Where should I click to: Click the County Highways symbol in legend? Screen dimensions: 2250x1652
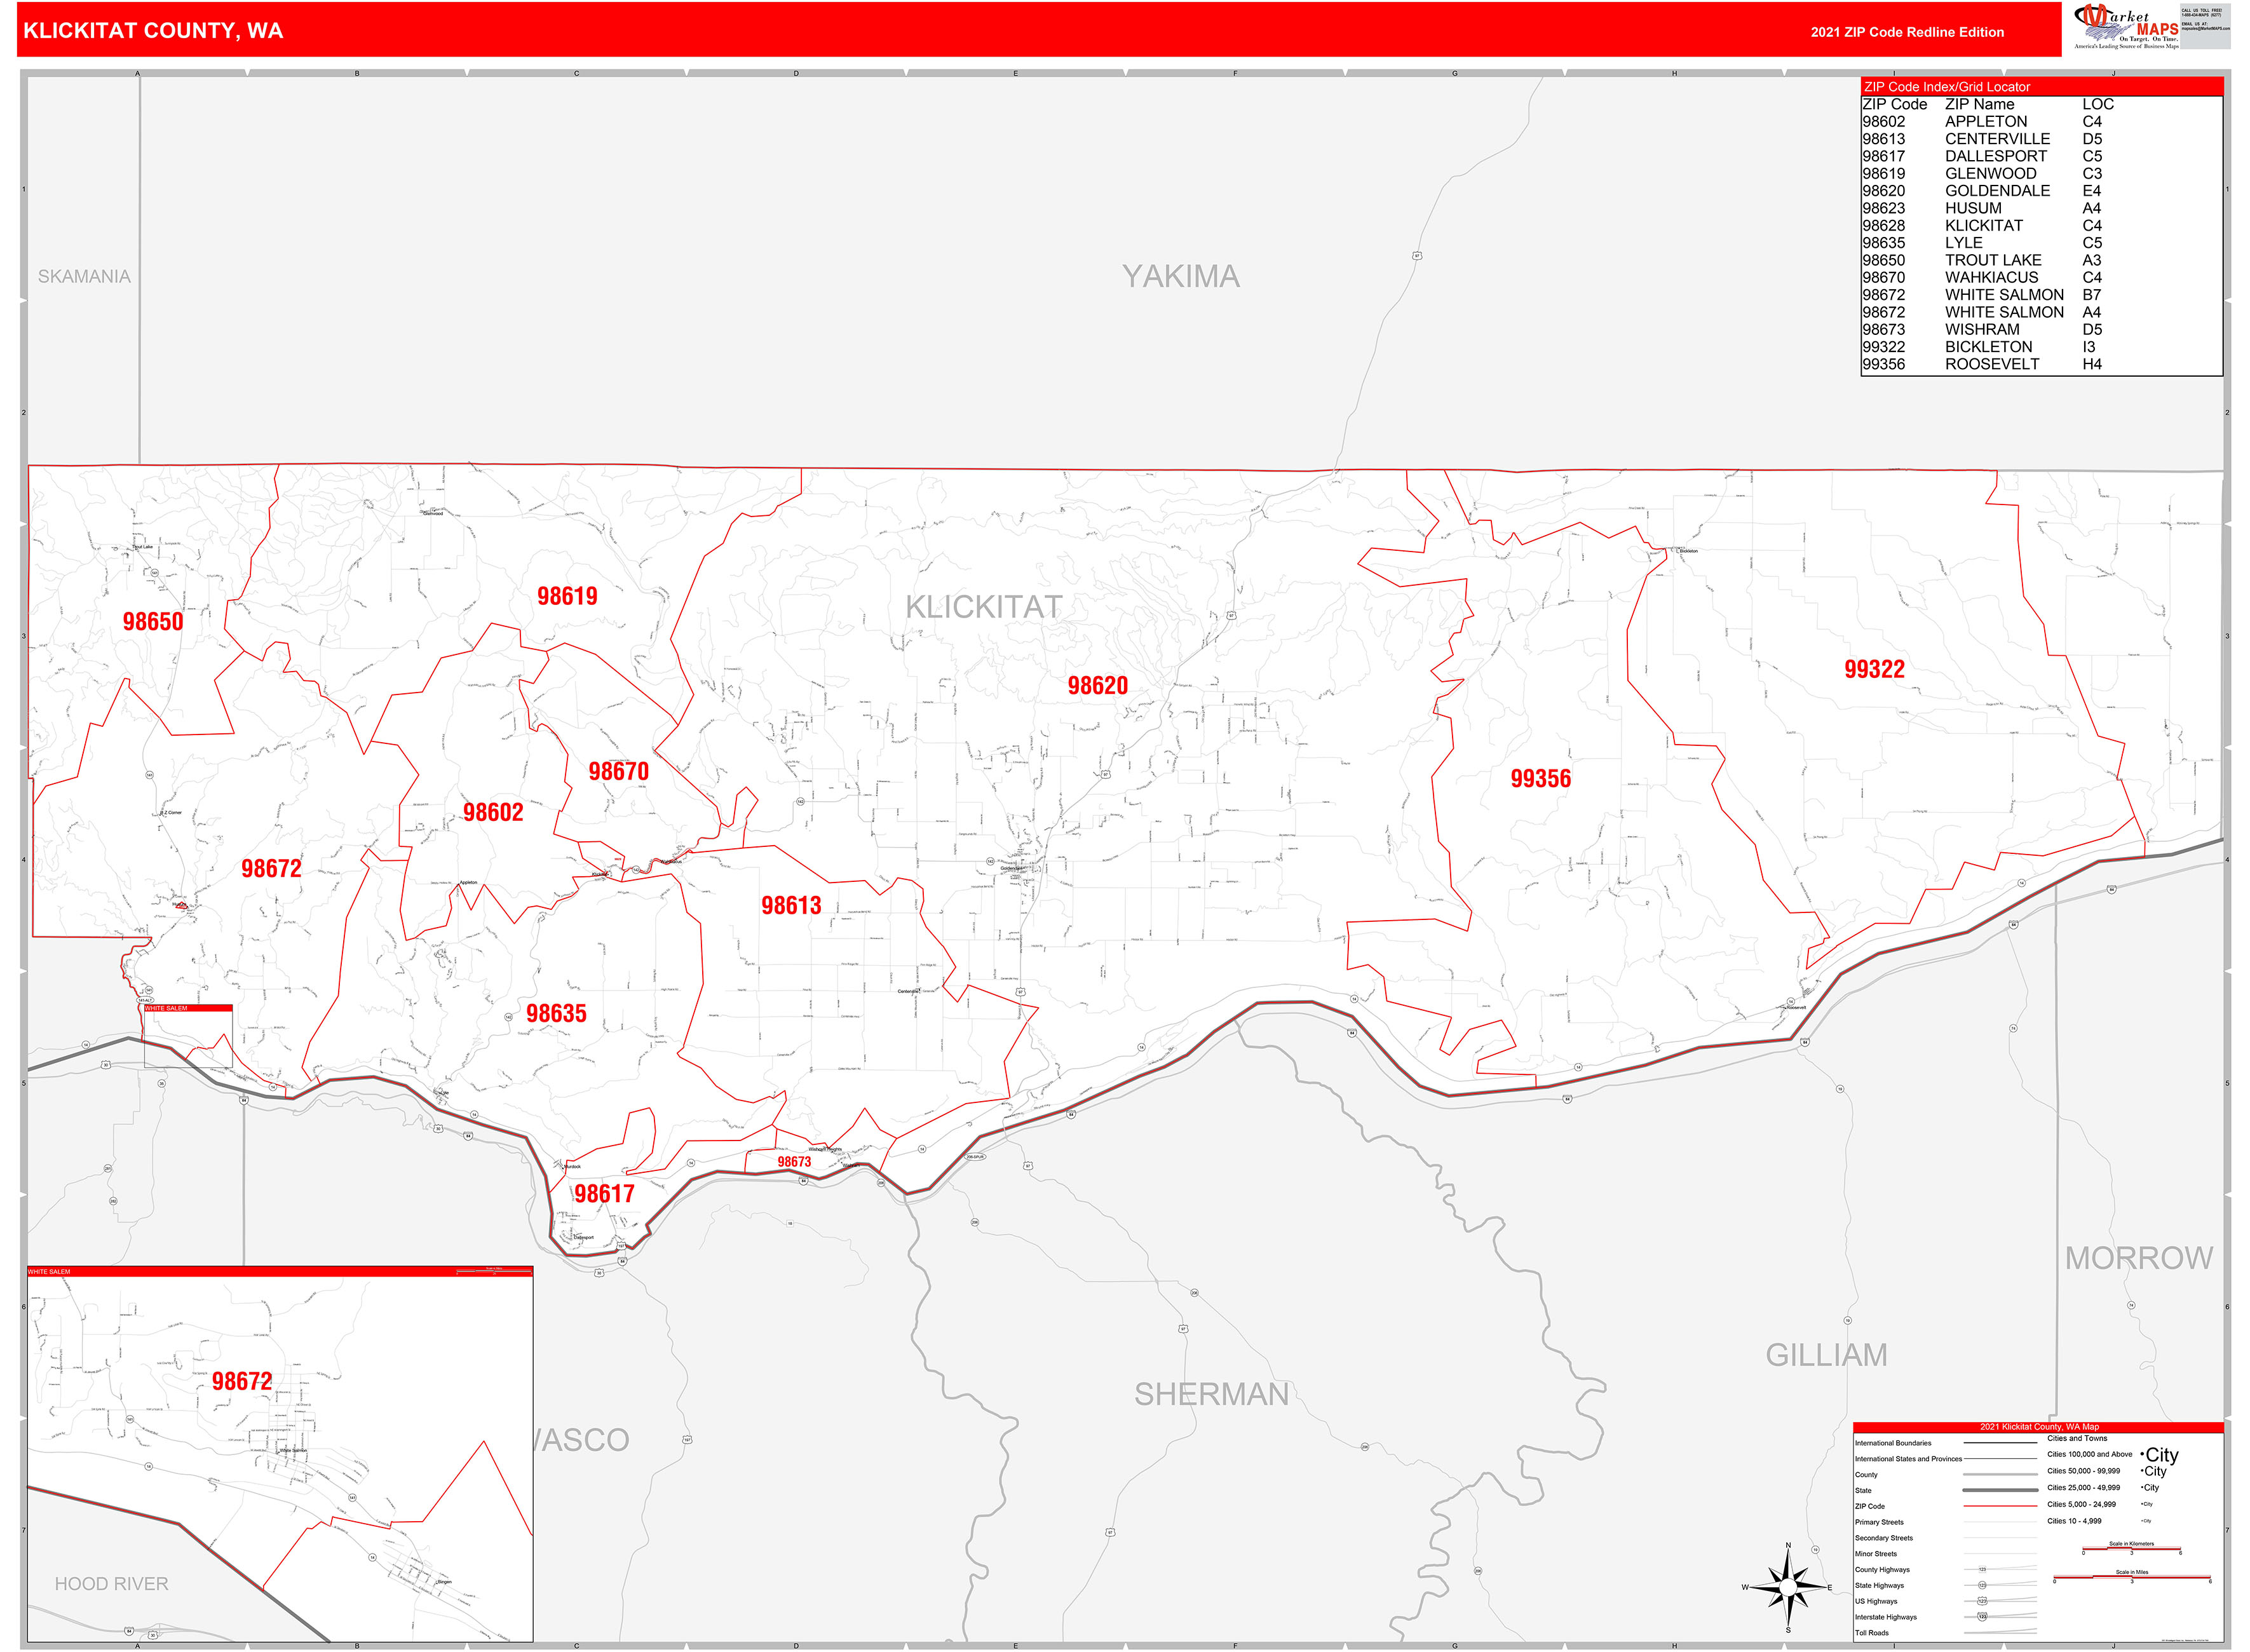point(1982,1569)
